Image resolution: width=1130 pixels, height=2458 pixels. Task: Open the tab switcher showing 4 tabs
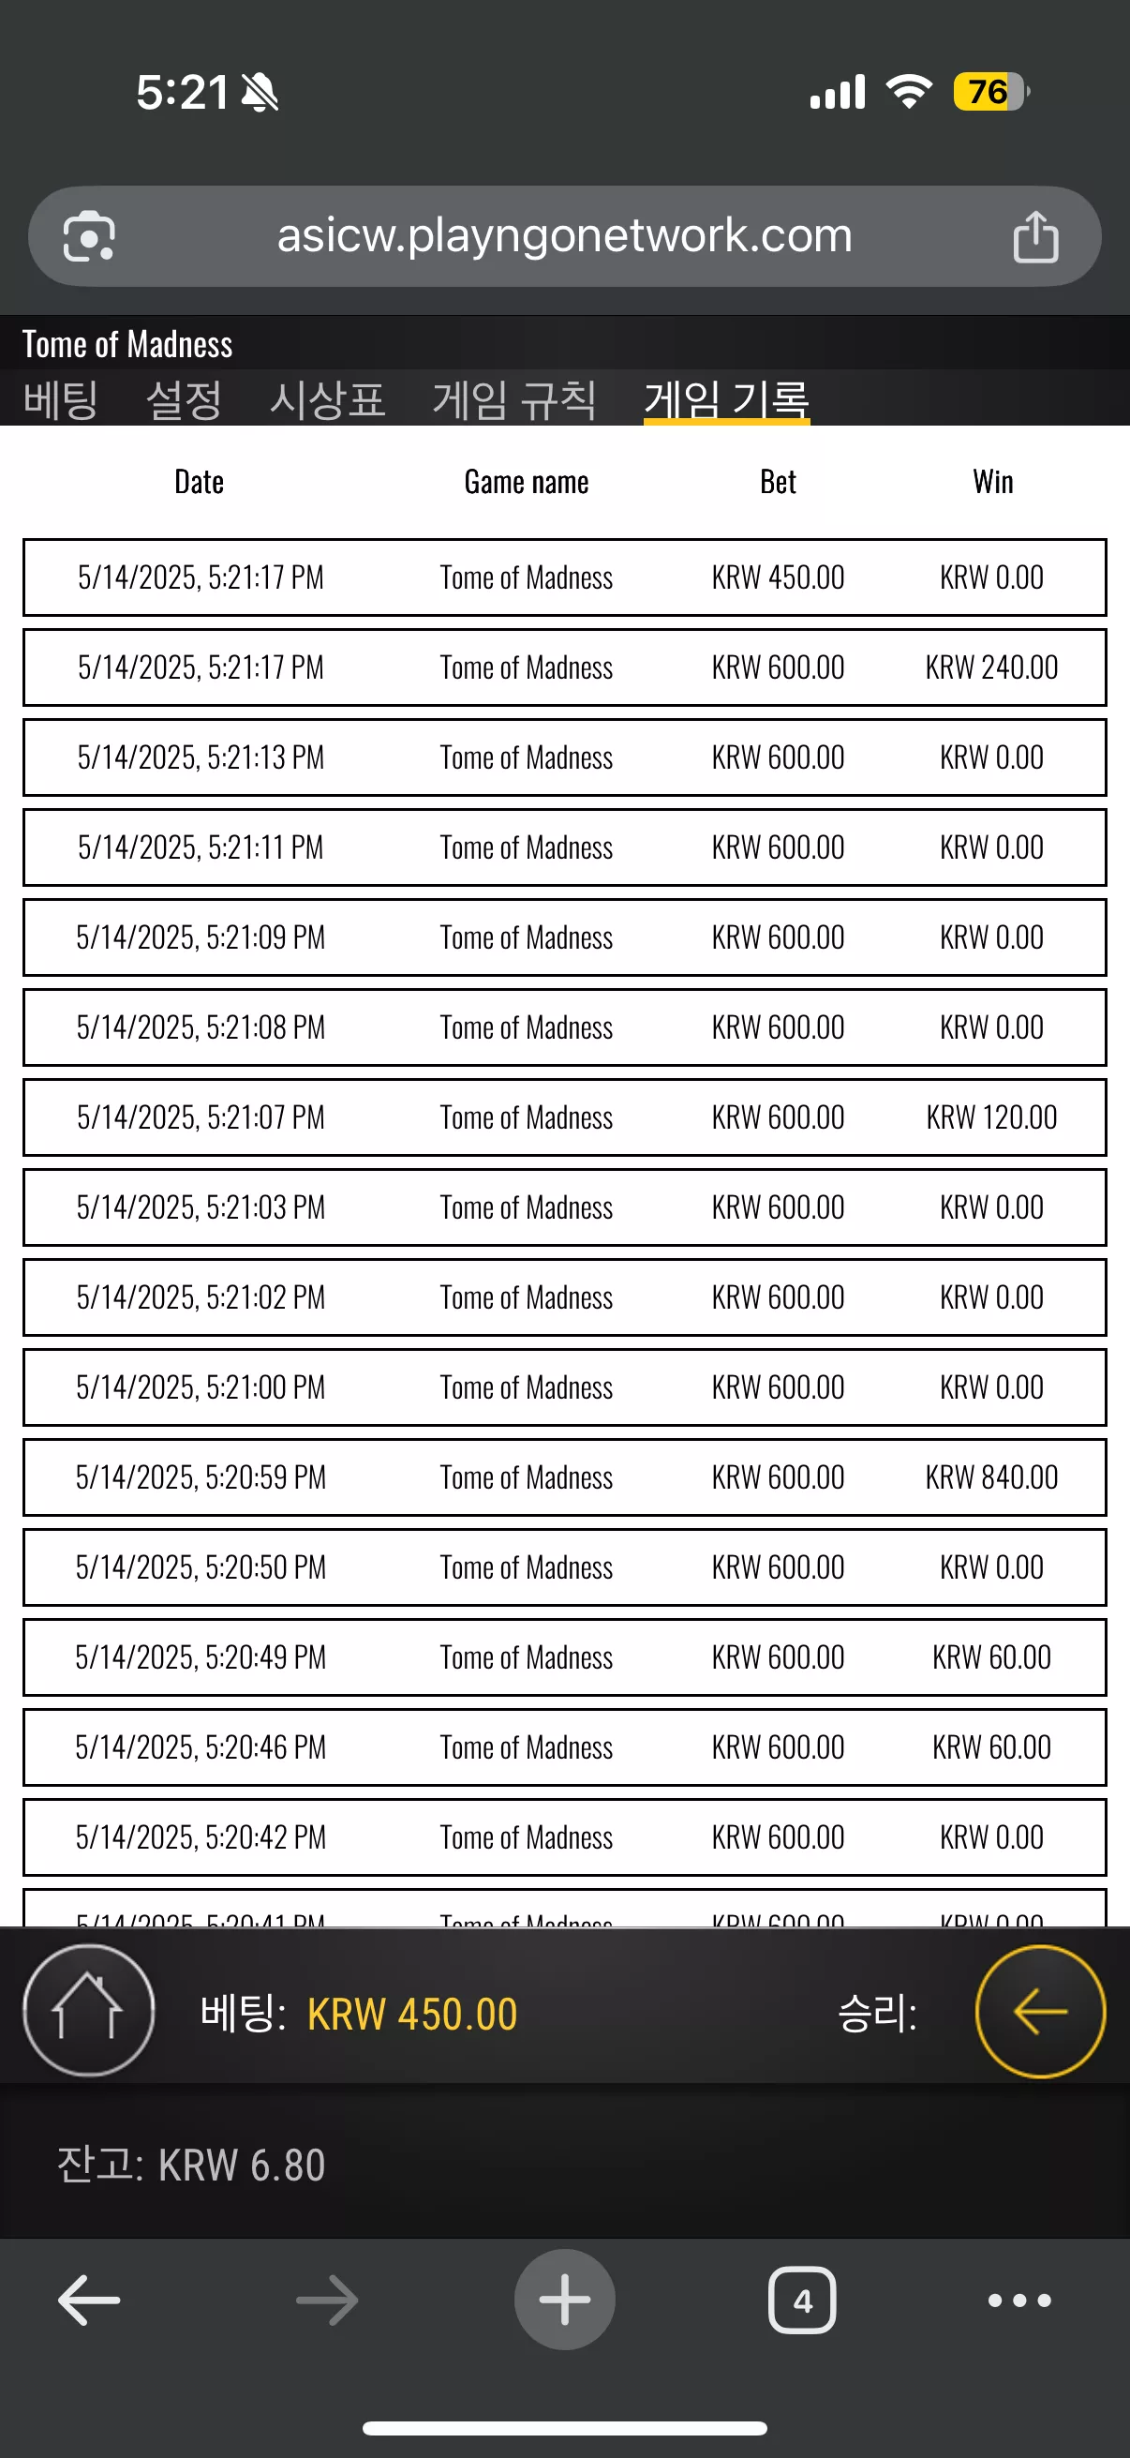pyautogui.click(x=802, y=2300)
